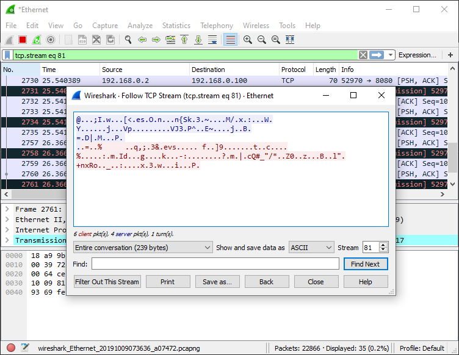Sort packet list by Protocol column

[x=296, y=70]
